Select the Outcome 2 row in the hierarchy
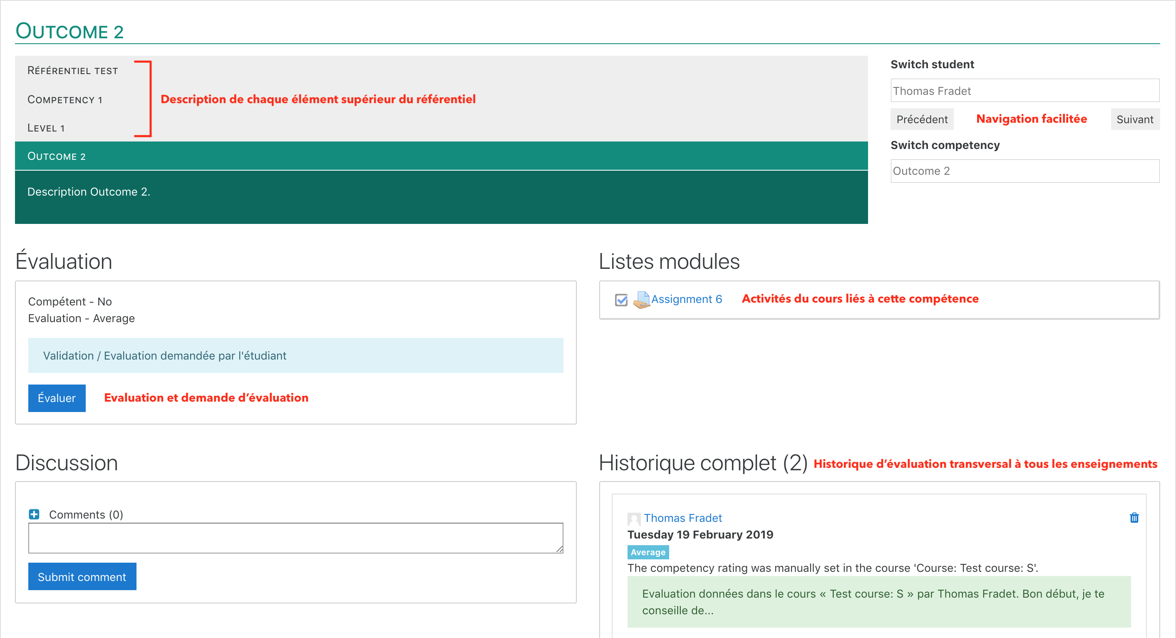The image size is (1176, 638). pos(441,156)
